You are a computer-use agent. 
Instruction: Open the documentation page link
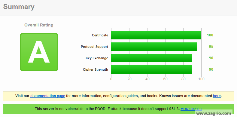(x=48, y=96)
